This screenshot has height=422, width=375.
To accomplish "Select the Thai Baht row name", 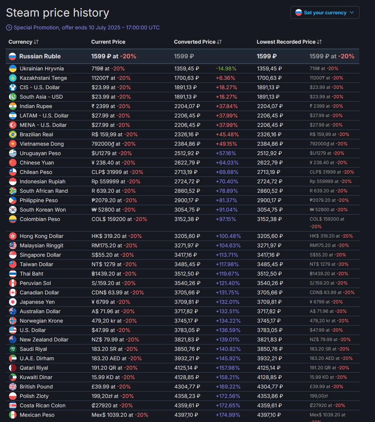I will tap(32, 274).
